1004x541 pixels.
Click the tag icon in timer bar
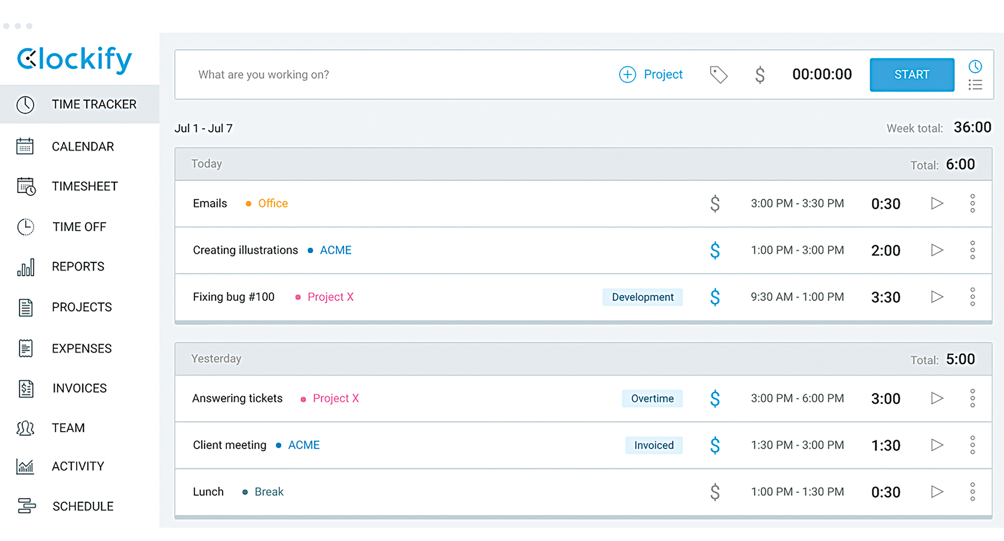coord(718,75)
